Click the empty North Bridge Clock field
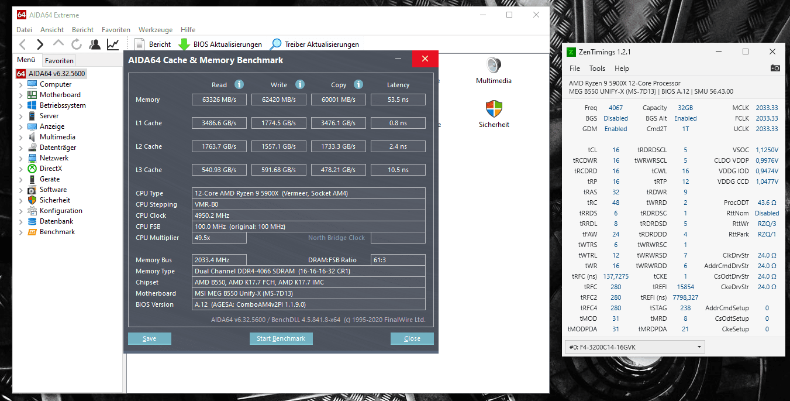Screen dimensions: 790x401 tap(398, 238)
